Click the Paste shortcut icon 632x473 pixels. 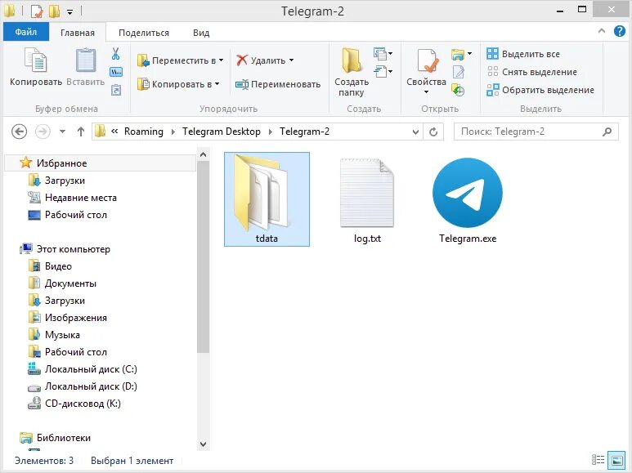click(115, 89)
